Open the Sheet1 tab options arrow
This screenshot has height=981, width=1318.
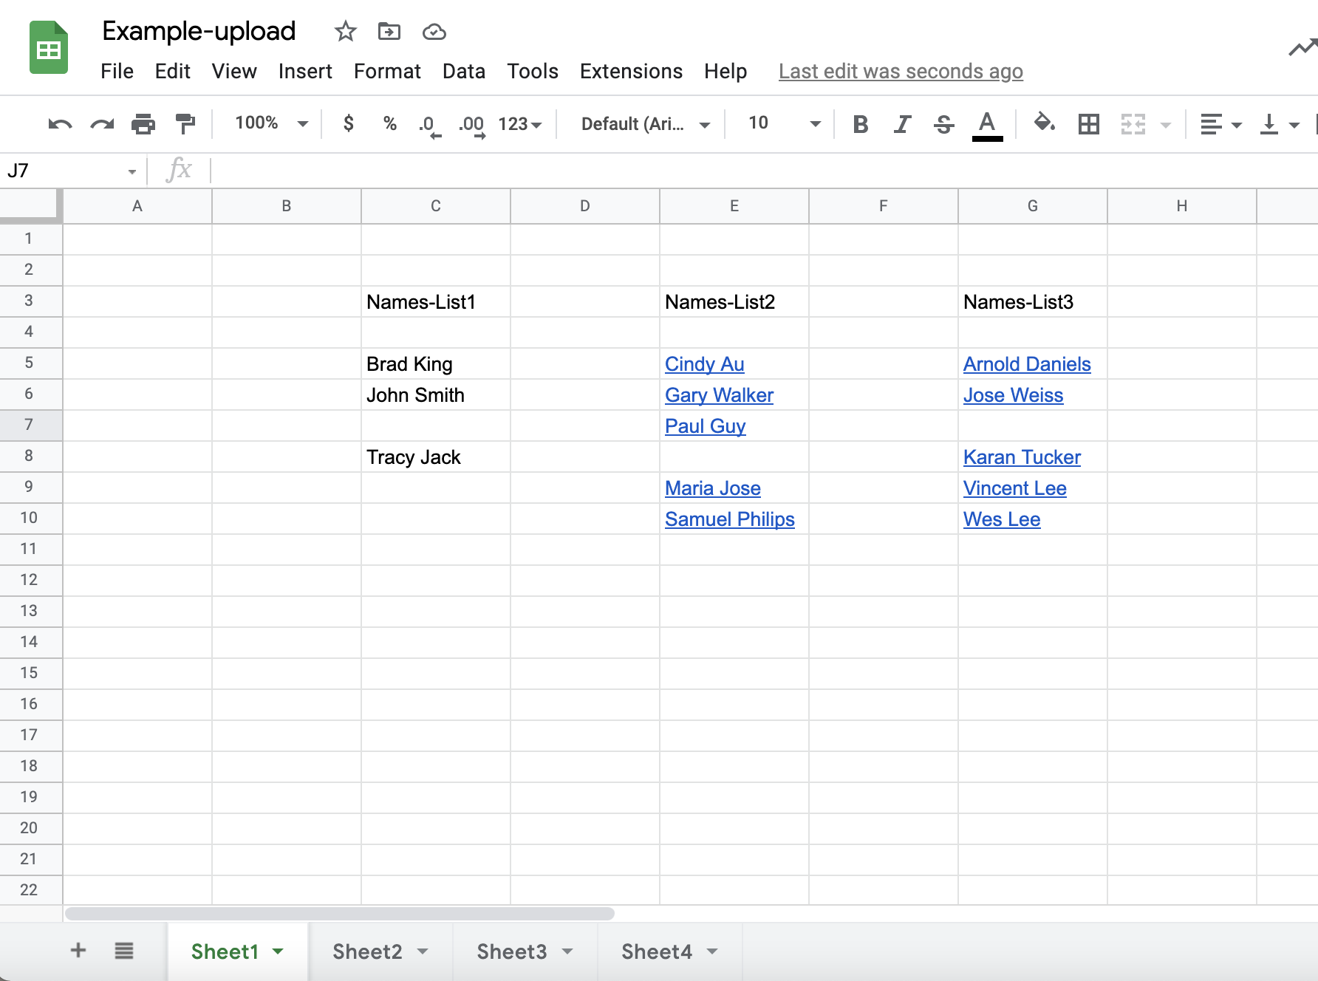coord(278,951)
